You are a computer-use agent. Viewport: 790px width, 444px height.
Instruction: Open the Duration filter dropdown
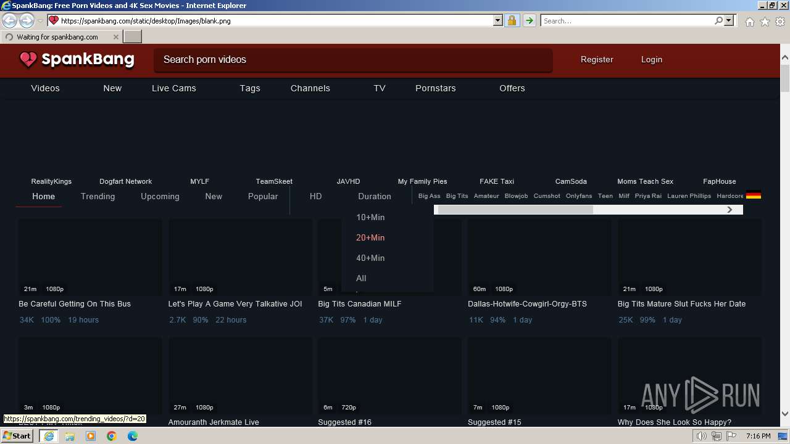tap(375, 196)
